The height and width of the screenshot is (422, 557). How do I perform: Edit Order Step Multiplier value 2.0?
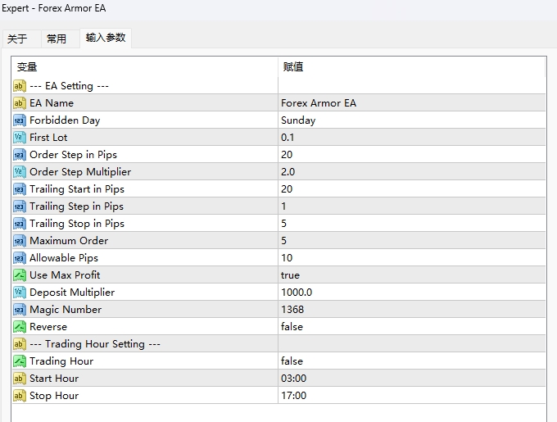(412, 172)
